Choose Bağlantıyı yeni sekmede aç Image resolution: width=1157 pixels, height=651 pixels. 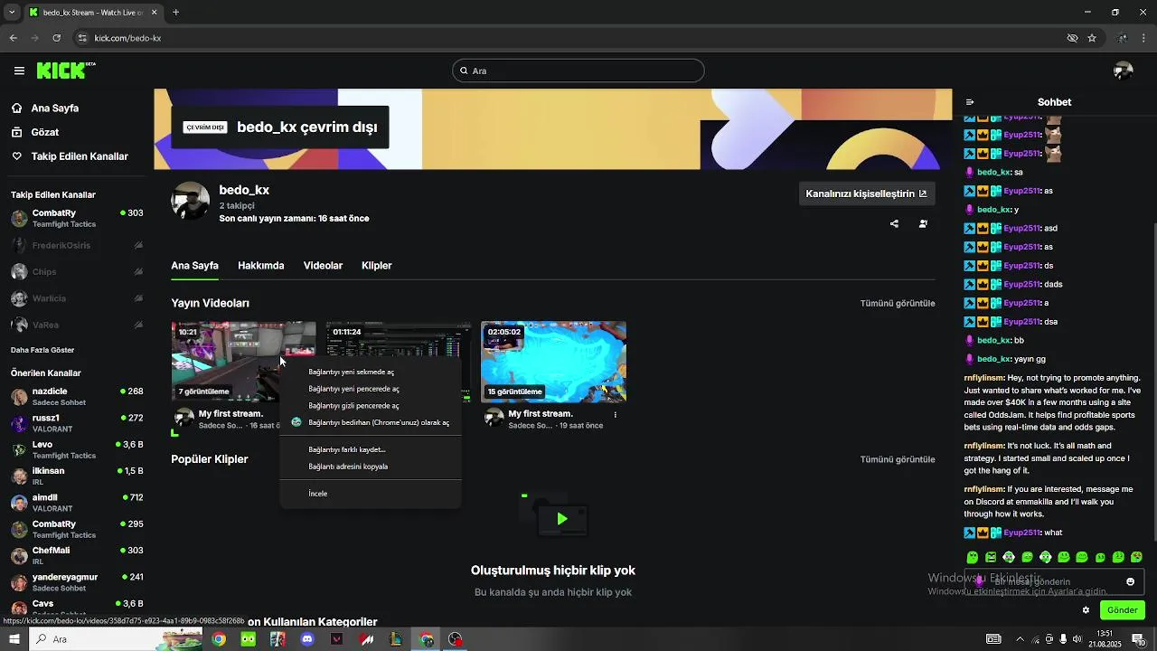click(x=351, y=372)
